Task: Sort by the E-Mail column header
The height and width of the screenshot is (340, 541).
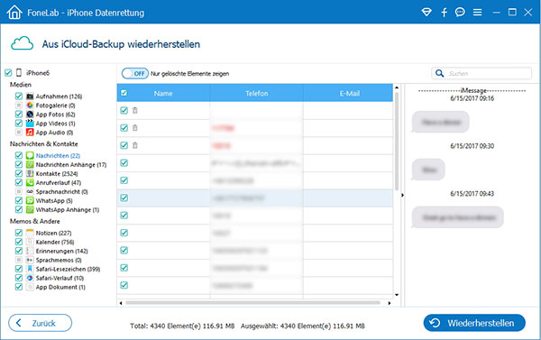Action: point(349,93)
